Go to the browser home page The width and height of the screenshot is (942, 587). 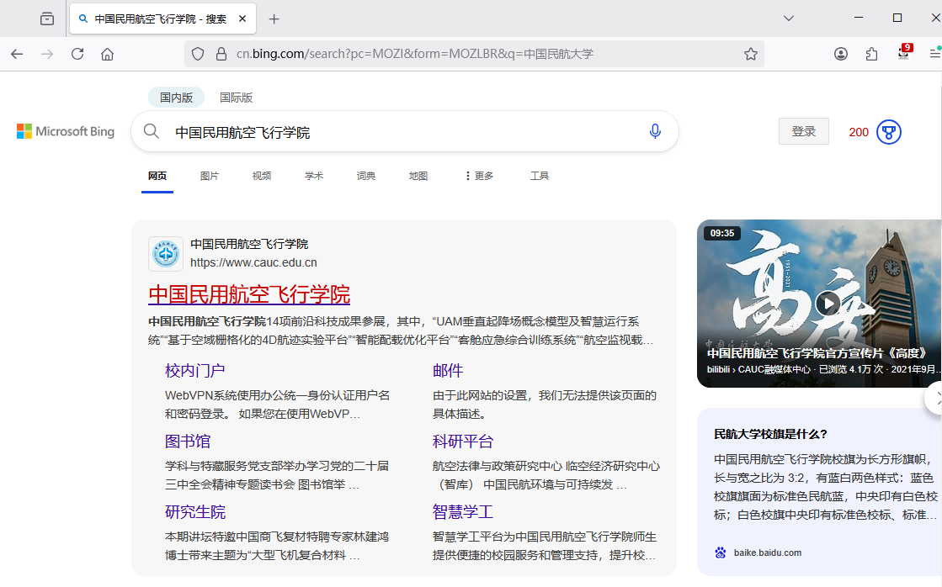point(107,54)
